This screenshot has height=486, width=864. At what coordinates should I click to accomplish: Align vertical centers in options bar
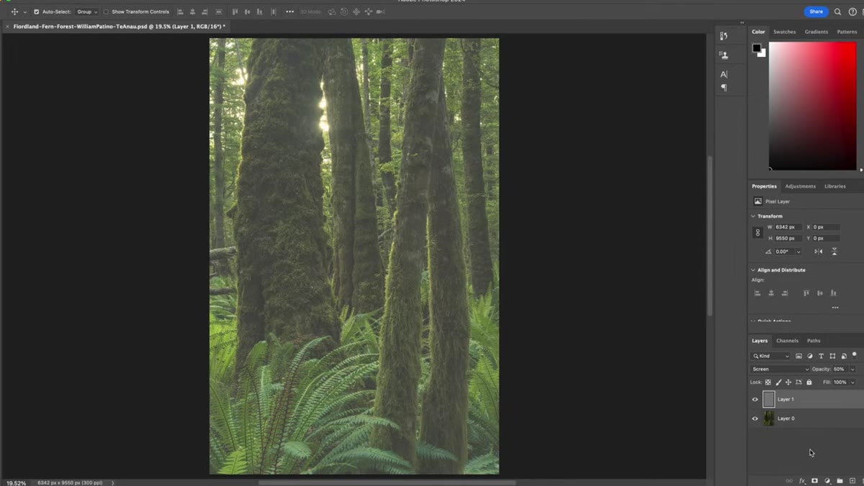[x=248, y=12]
